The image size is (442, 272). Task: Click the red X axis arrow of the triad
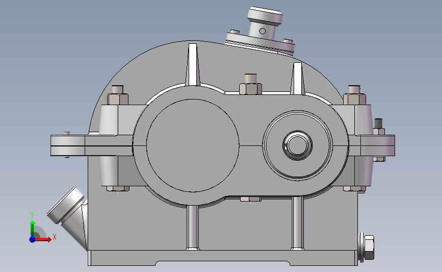click(43, 239)
